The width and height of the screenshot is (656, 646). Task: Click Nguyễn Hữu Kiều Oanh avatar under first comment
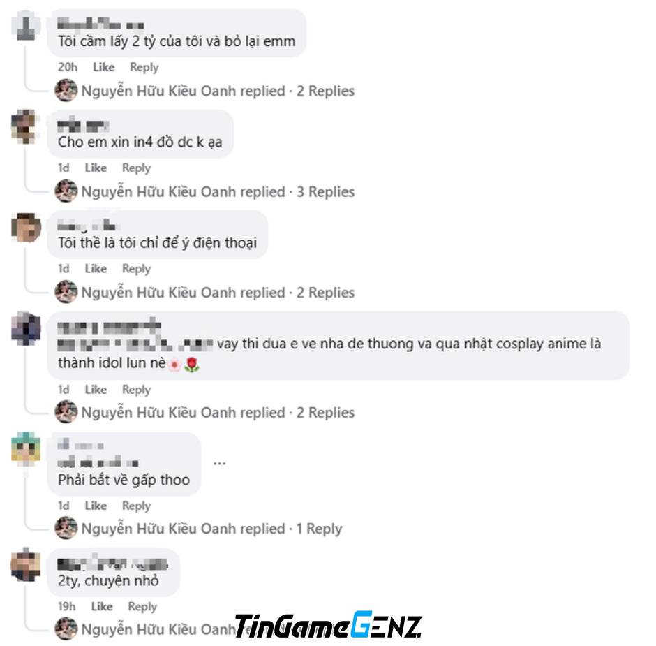[66, 90]
